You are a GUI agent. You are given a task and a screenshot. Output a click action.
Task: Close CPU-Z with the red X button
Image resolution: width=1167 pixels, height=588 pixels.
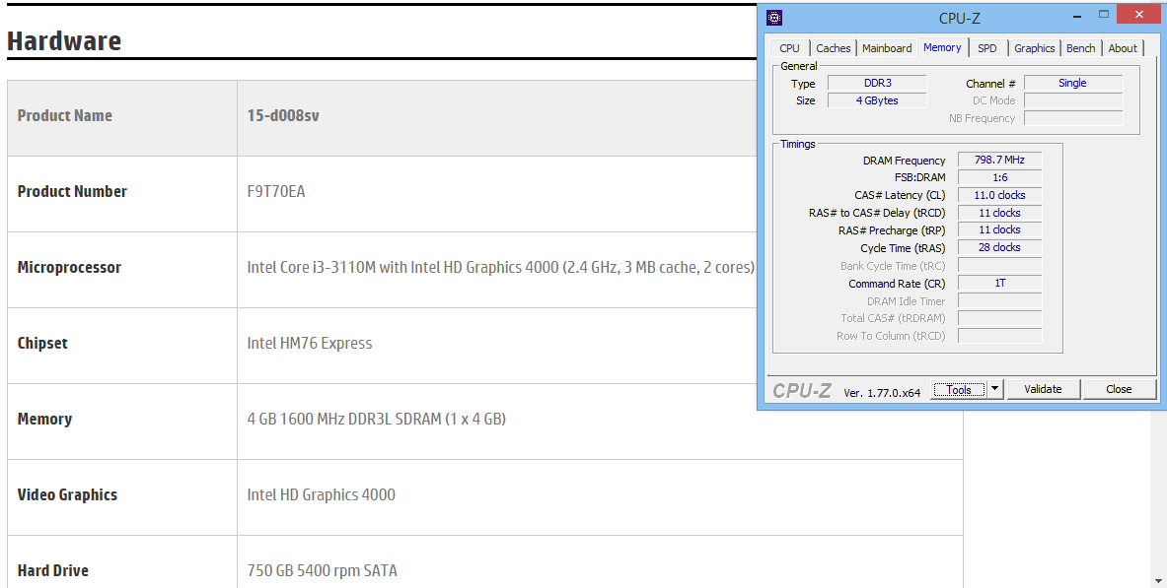pyautogui.click(x=1138, y=14)
